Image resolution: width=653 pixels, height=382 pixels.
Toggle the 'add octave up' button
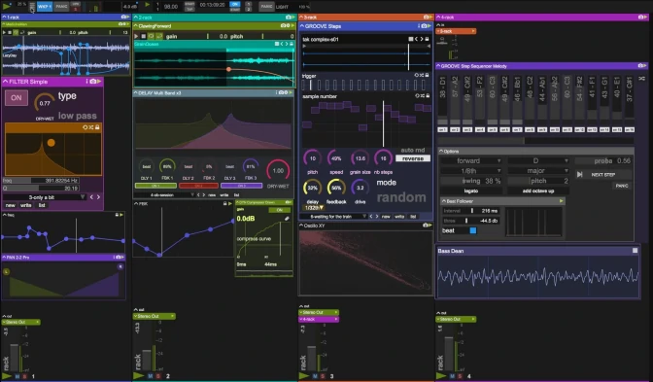click(538, 191)
